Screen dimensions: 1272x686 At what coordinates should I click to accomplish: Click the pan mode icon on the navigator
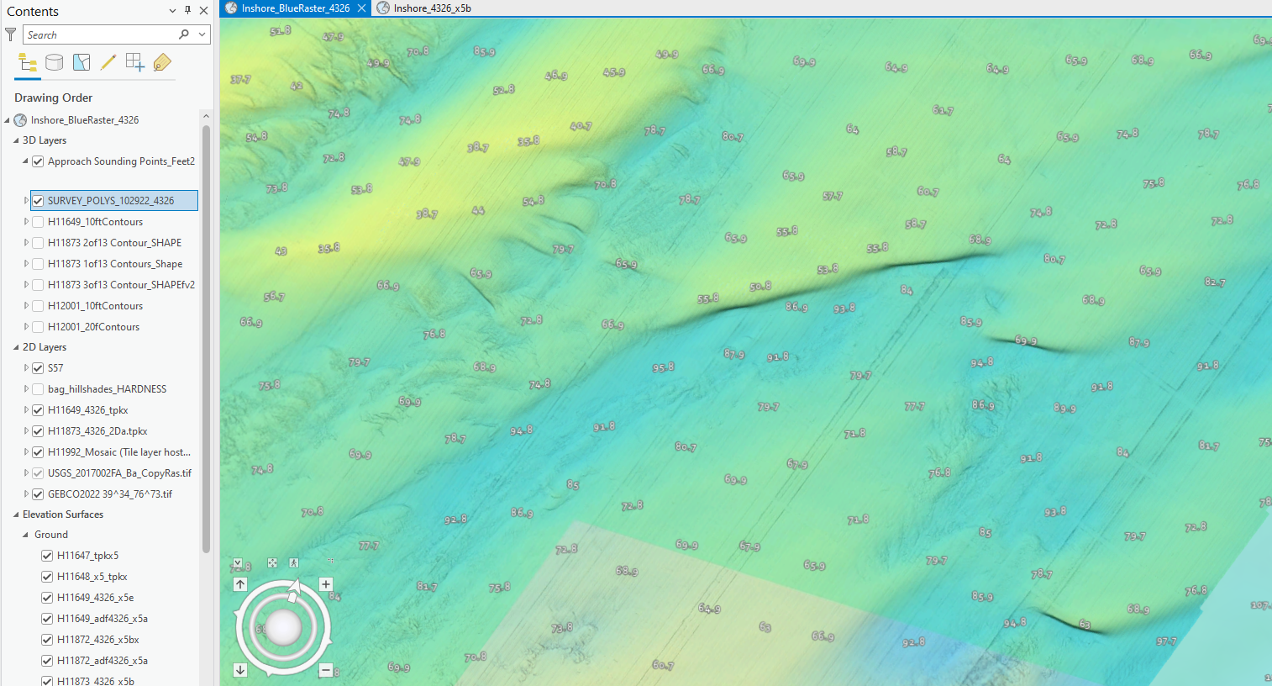271,563
